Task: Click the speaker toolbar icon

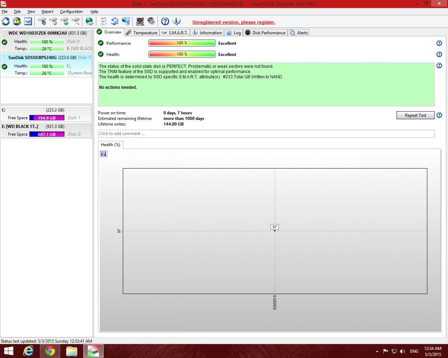Action: 151,21
